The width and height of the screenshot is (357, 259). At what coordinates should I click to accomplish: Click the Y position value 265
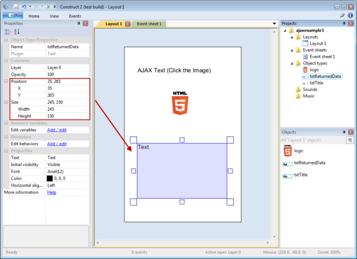point(68,95)
